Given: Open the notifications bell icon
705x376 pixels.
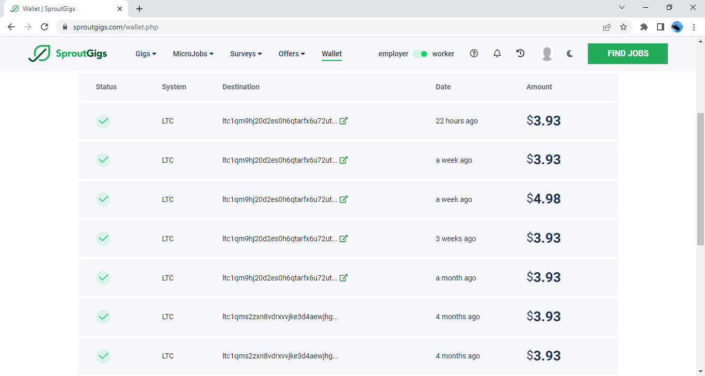Looking at the screenshot, I should click(497, 54).
